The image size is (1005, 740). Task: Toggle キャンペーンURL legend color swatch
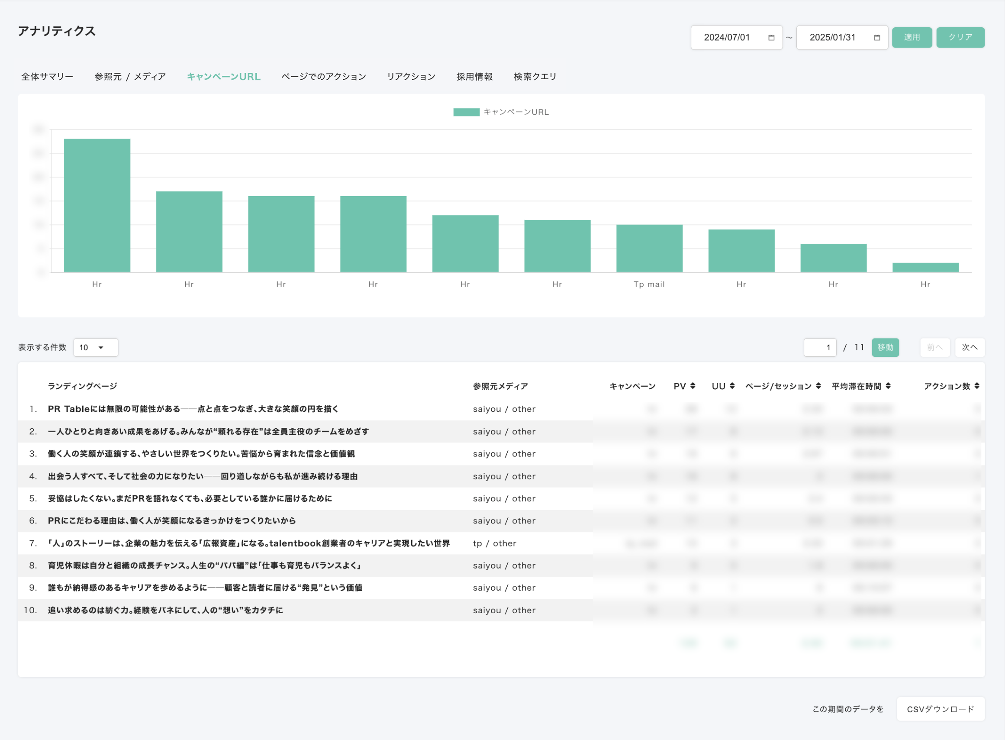point(466,112)
